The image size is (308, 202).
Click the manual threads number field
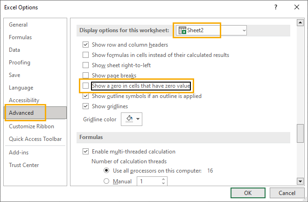pos(149,181)
